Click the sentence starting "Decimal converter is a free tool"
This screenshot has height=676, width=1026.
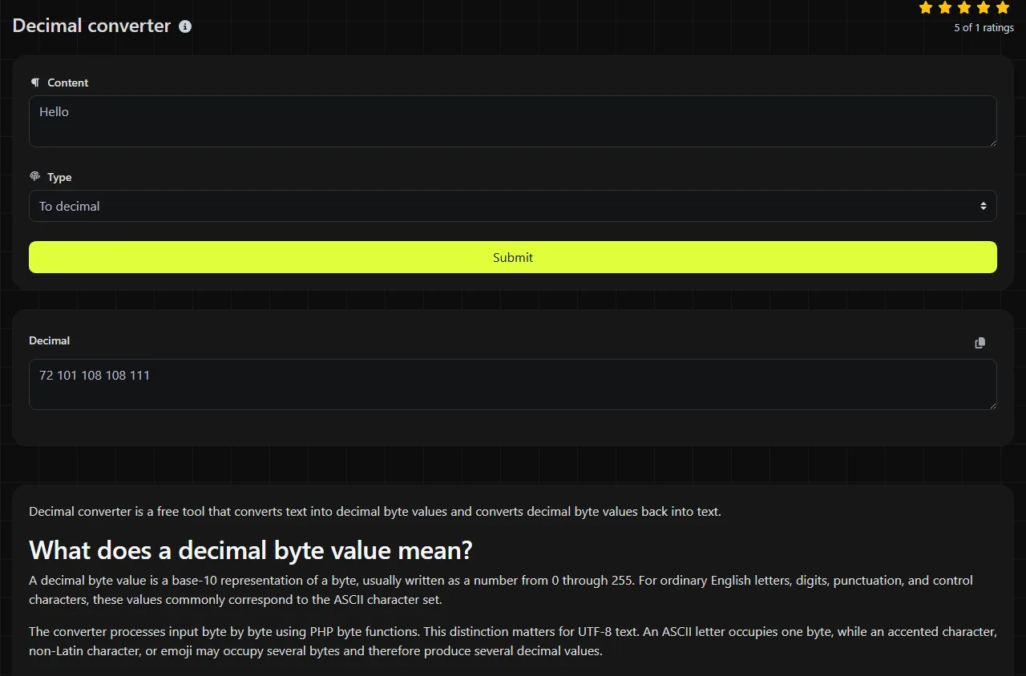click(375, 511)
